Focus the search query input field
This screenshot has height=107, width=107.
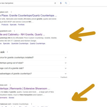26,3
